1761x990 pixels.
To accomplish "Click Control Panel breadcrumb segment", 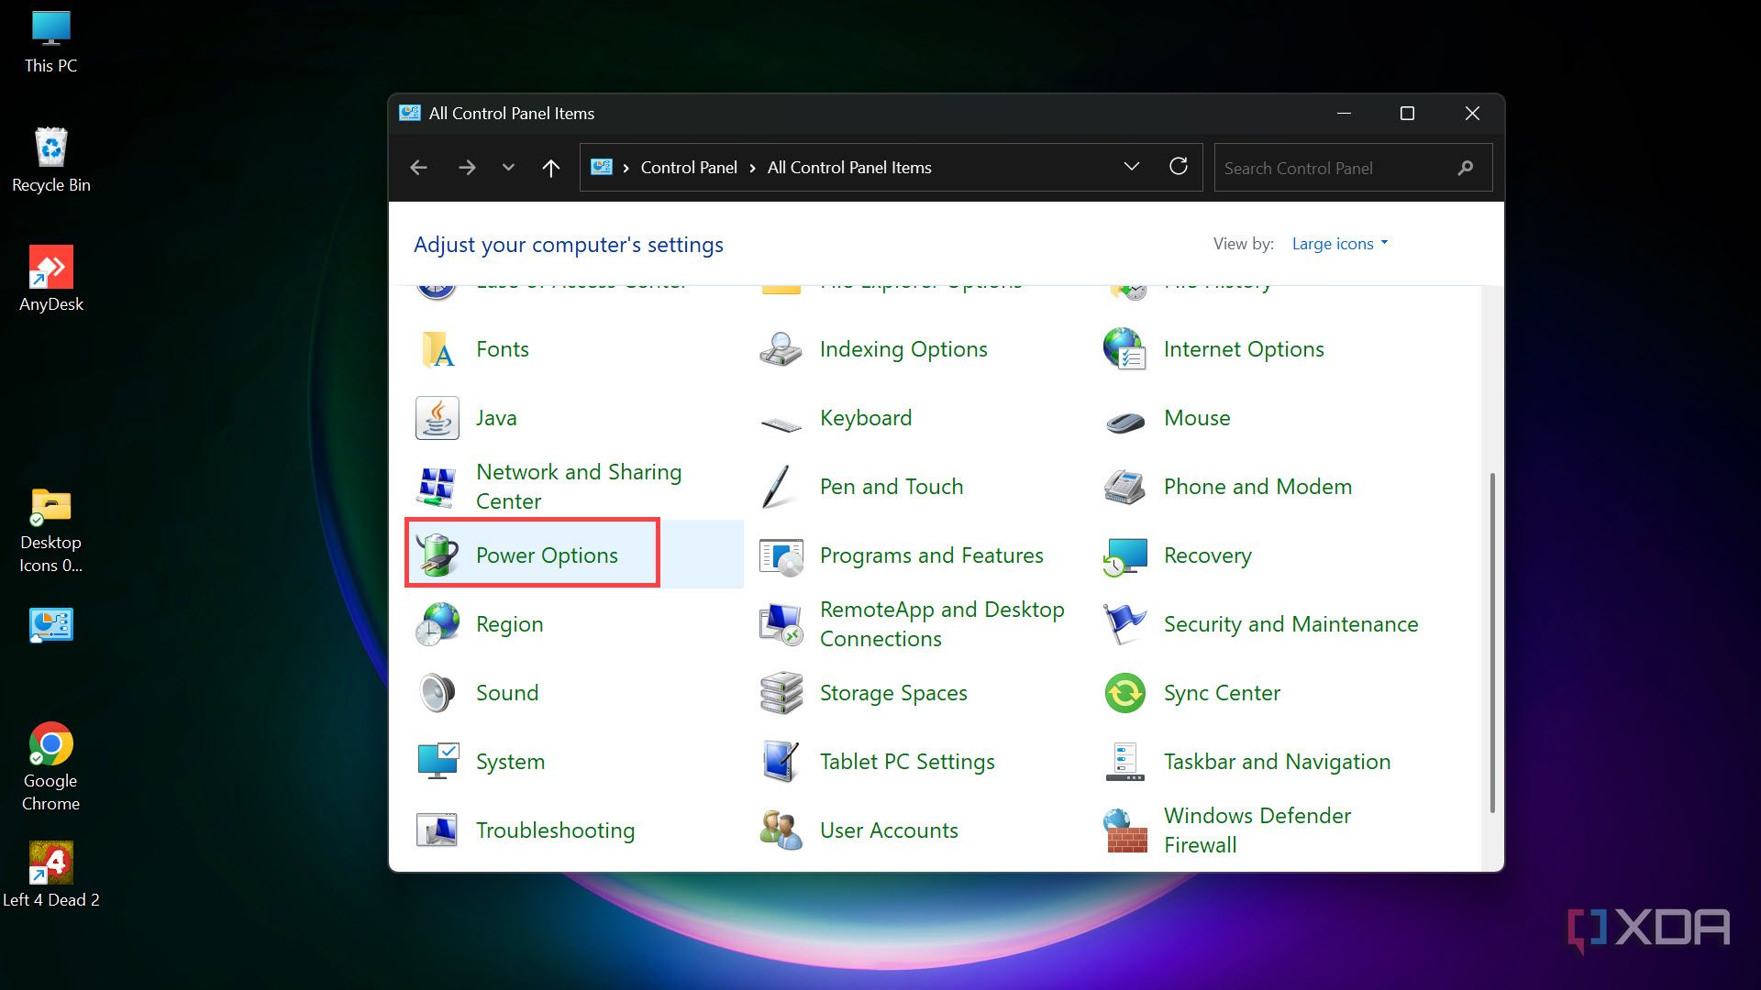I will (x=688, y=168).
